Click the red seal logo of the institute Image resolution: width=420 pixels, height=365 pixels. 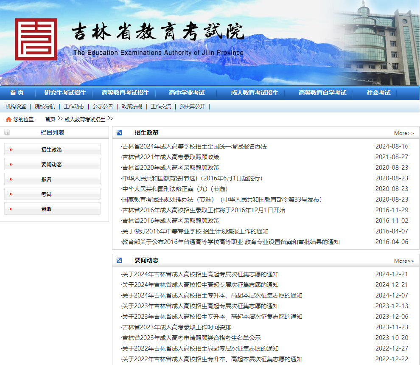[36, 38]
